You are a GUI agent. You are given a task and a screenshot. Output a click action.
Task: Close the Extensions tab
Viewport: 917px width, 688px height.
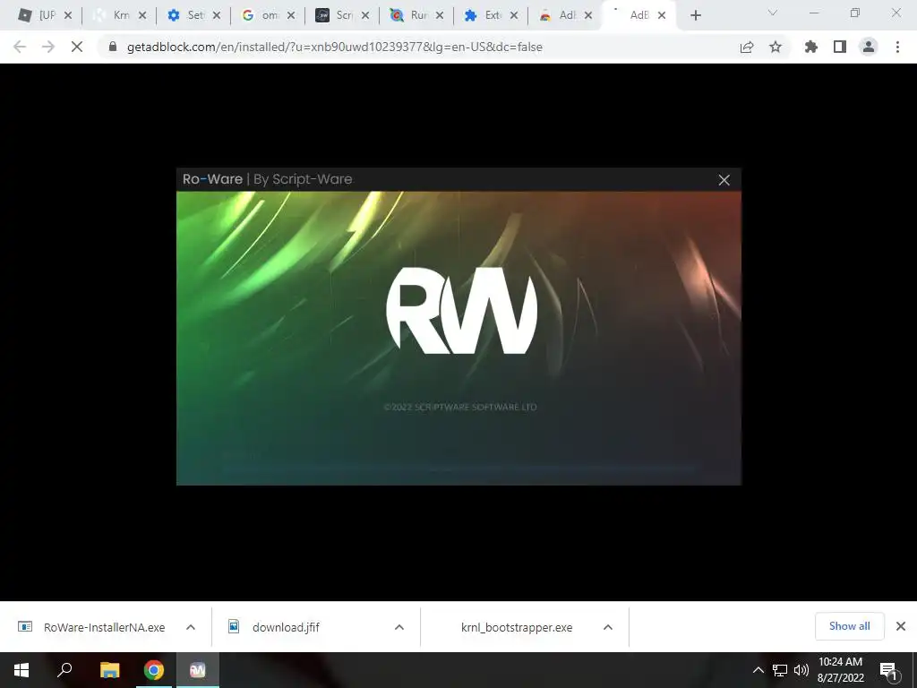pos(513,16)
